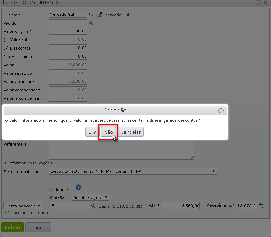Open the Conta bancária dropdown
271x237 pixels.
point(23,206)
